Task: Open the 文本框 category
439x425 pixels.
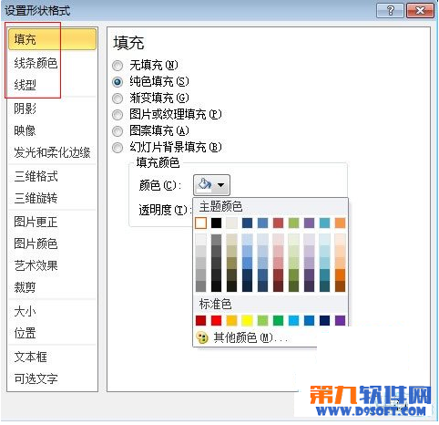Action: (30, 357)
